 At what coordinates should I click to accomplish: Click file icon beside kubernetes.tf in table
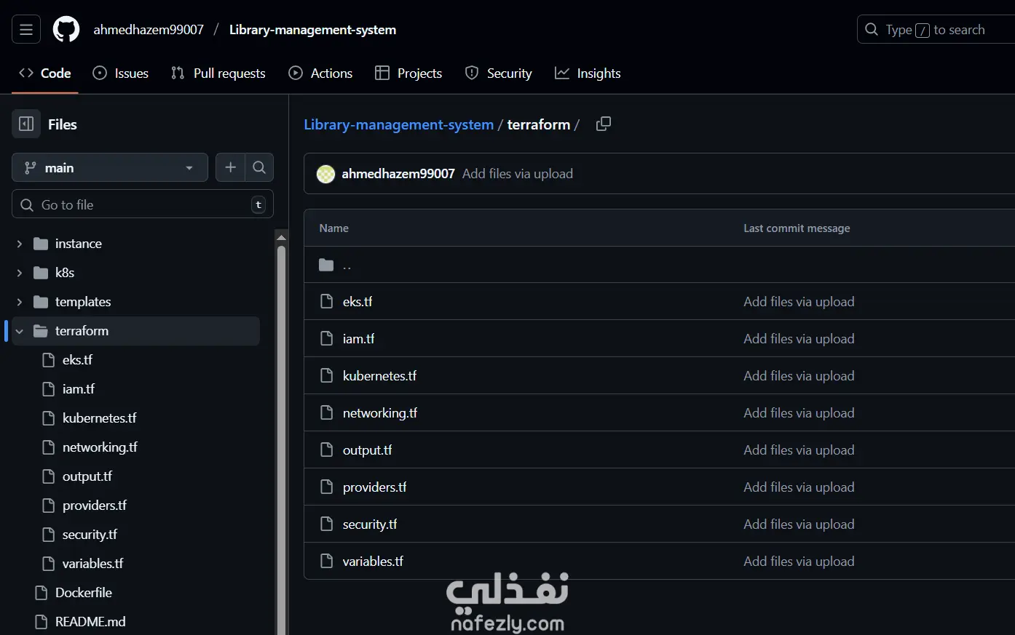point(327,376)
